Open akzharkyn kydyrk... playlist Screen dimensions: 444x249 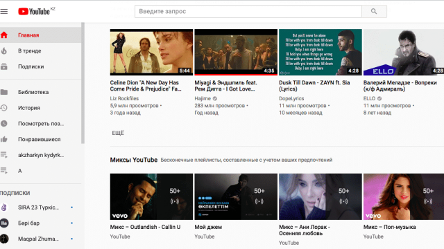[40, 155]
